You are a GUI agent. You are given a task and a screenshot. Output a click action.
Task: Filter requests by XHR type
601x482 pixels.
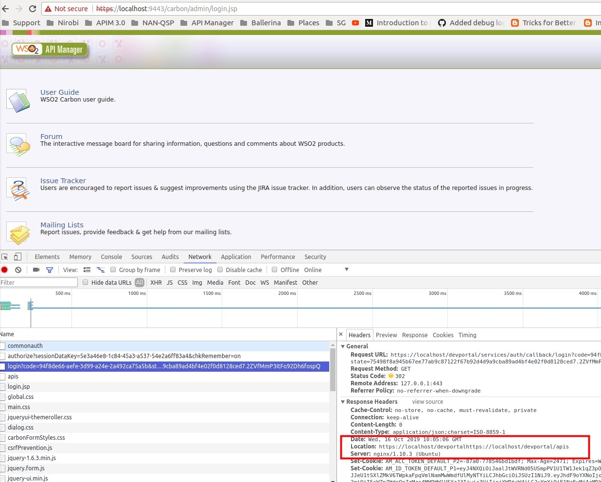[x=156, y=282]
